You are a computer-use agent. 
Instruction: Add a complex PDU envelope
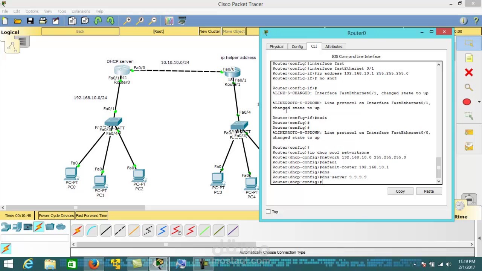coord(469,146)
